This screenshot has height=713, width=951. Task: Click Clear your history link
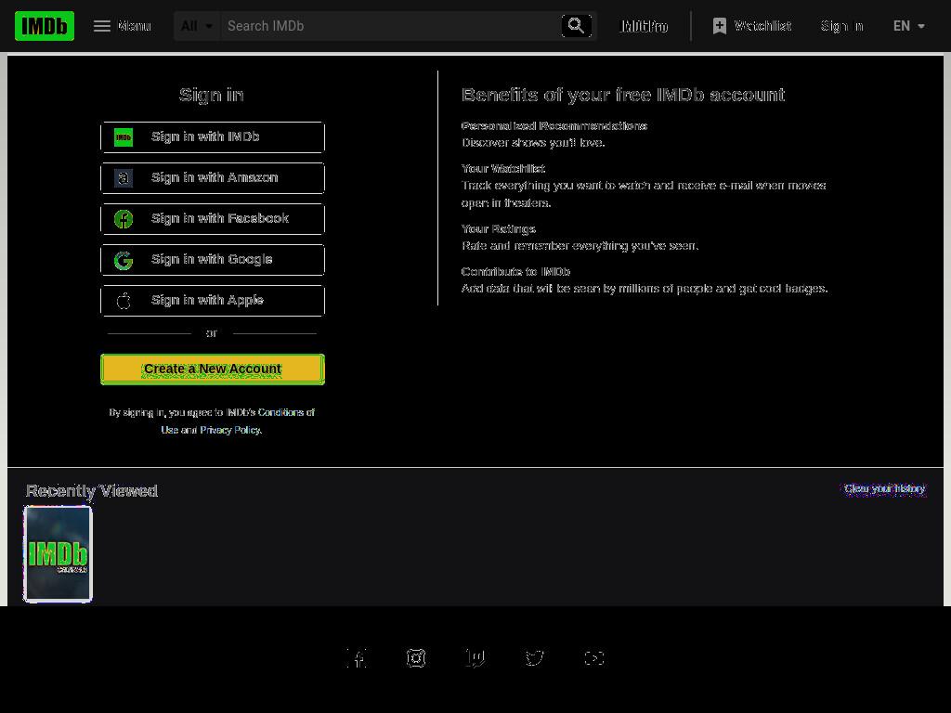pyautogui.click(x=884, y=488)
